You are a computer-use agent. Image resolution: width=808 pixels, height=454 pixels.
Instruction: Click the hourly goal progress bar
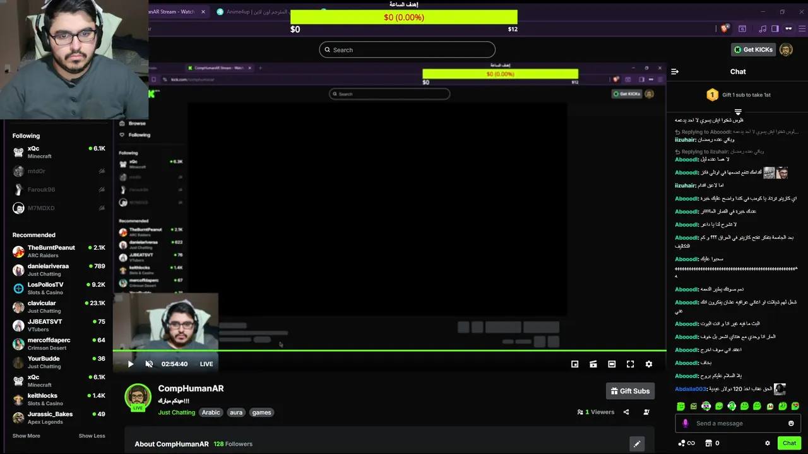tap(404, 18)
